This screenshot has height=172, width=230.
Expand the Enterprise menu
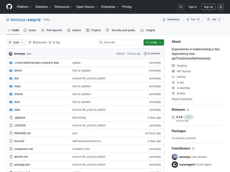point(110,7)
